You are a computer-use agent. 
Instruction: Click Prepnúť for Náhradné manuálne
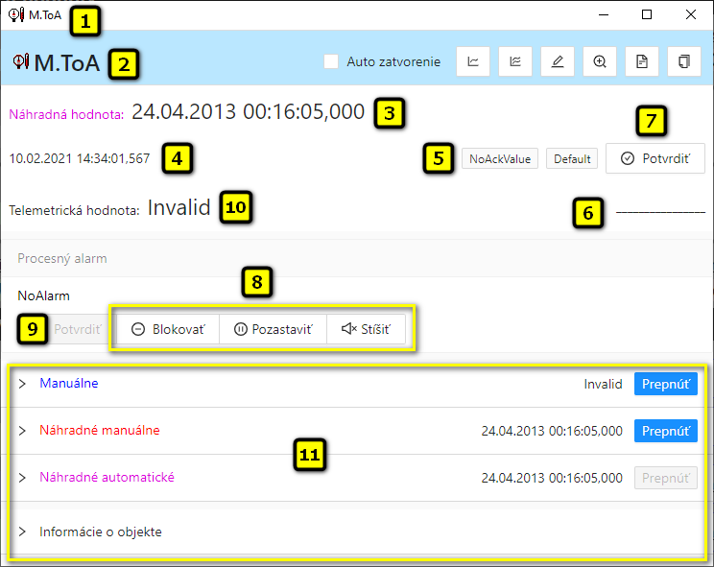click(x=665, y=431)
